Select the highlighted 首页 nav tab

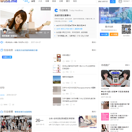point(26,1)
